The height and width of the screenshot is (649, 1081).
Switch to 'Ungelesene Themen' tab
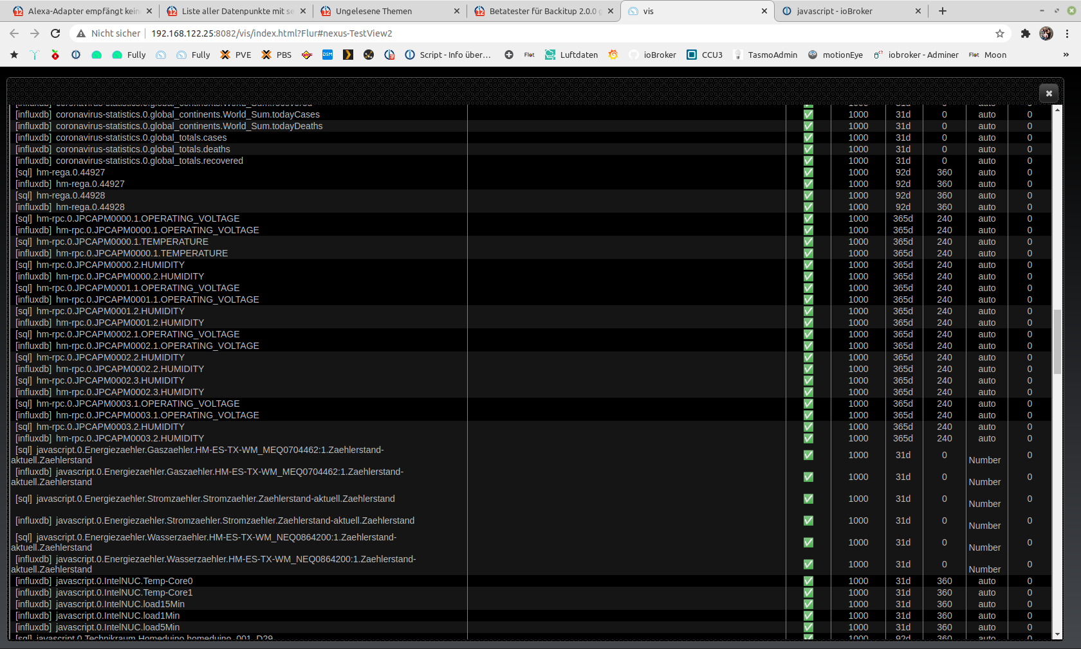coord(390,11)
